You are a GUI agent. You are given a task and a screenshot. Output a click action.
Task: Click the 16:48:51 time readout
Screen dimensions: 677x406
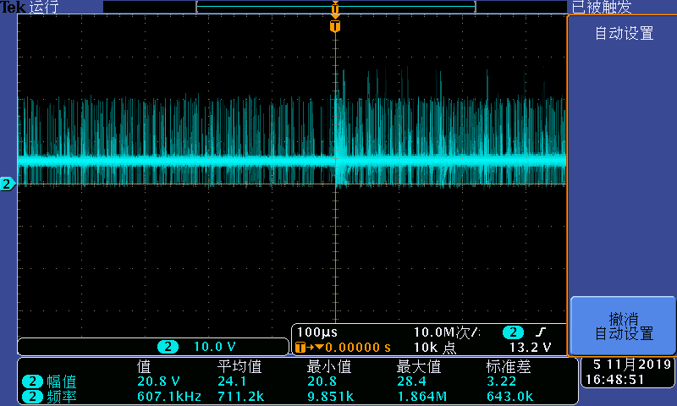[614, 380]
